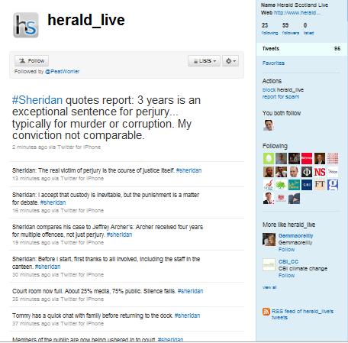Visit the @PeatWorrier profile link
Viewport: 348px width, 343px height.
coord(63,72)
